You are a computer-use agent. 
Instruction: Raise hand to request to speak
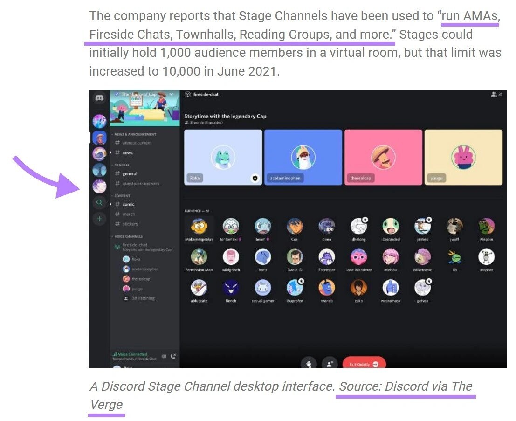(309, 363)
